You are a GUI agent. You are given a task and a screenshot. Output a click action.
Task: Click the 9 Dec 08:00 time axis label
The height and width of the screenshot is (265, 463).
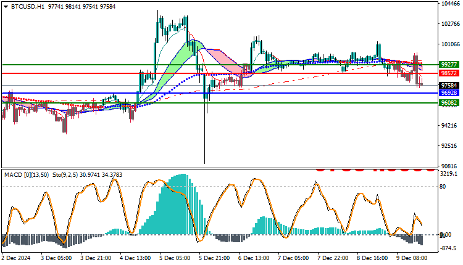[x=412, y=258]
